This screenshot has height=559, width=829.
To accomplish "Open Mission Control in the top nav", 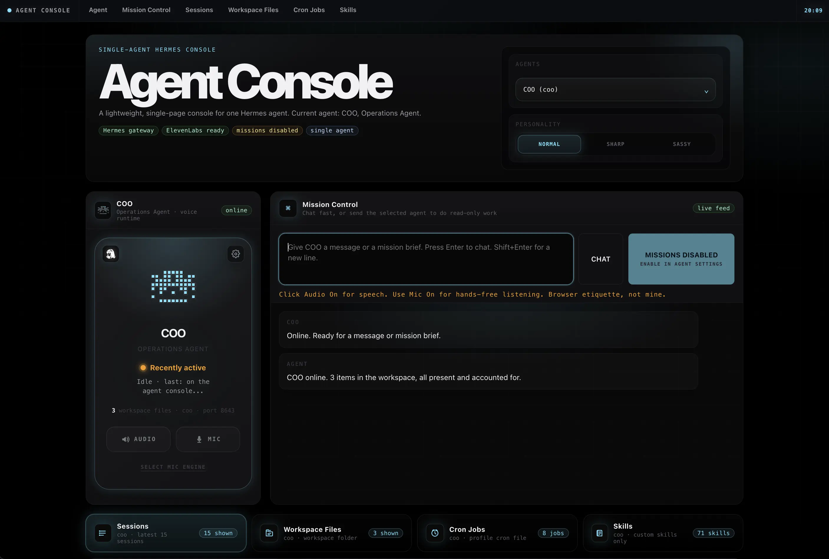I will point(146,10).
